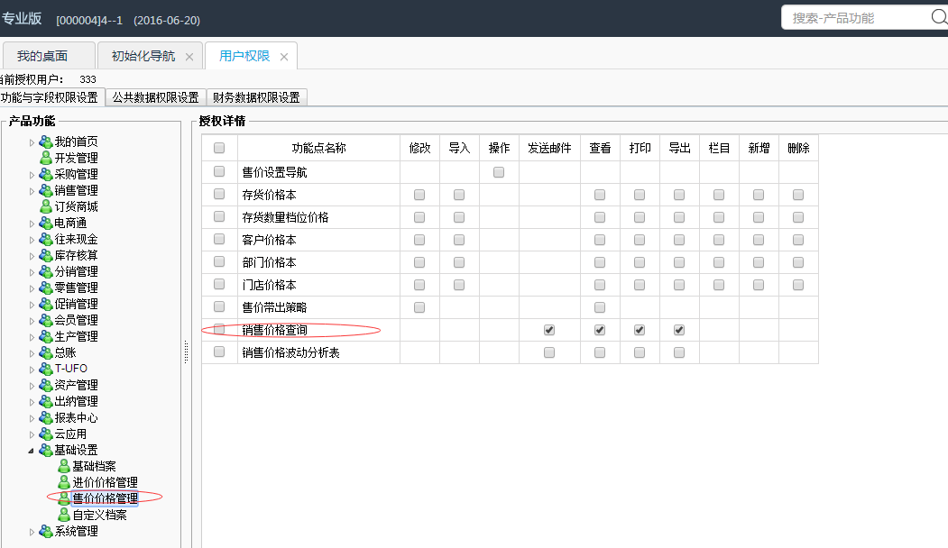Check the 删除 box for 门店价格本
Image resolution: width=948 pixels, height=548 pixels.
click(x=798, y=285)
